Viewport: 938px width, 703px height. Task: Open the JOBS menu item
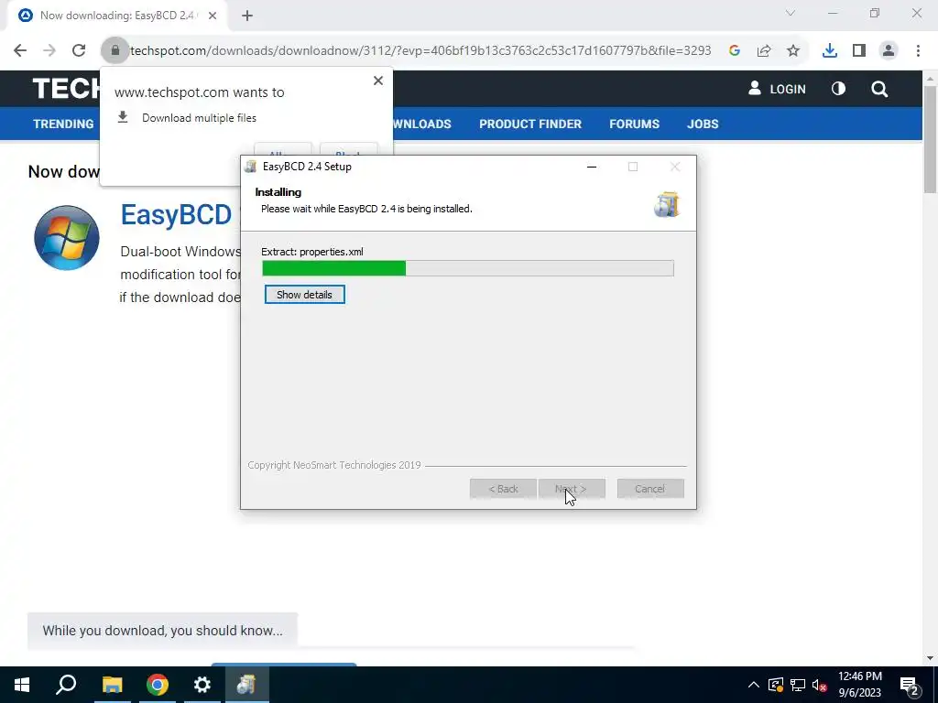[x=703, y=124]
